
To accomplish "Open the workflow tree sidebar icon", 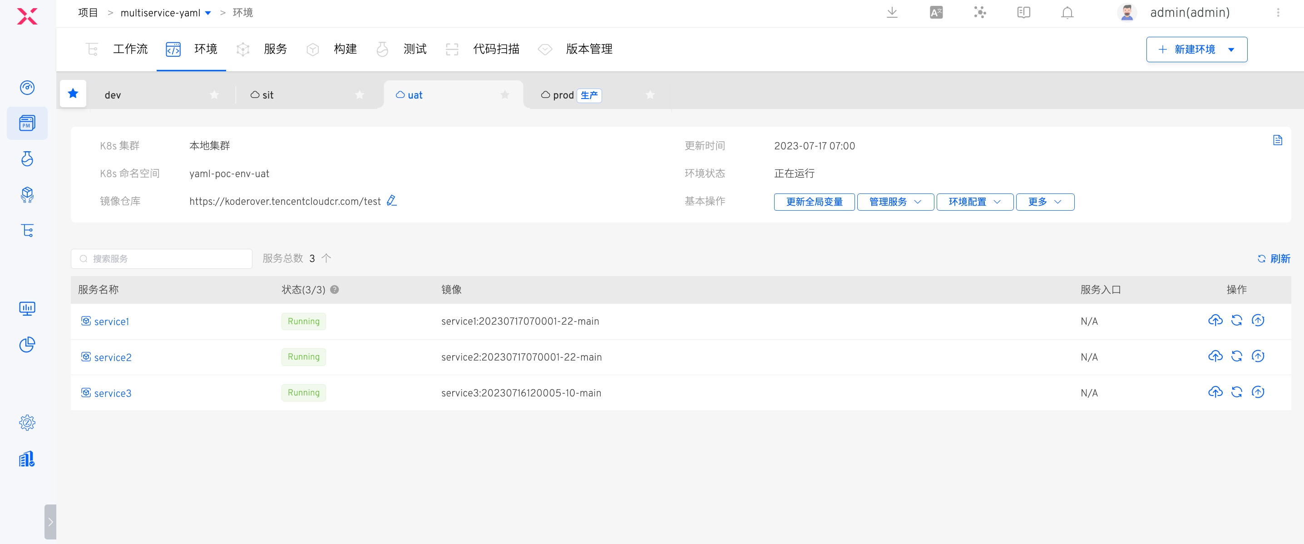I will (x=27, y=230).
